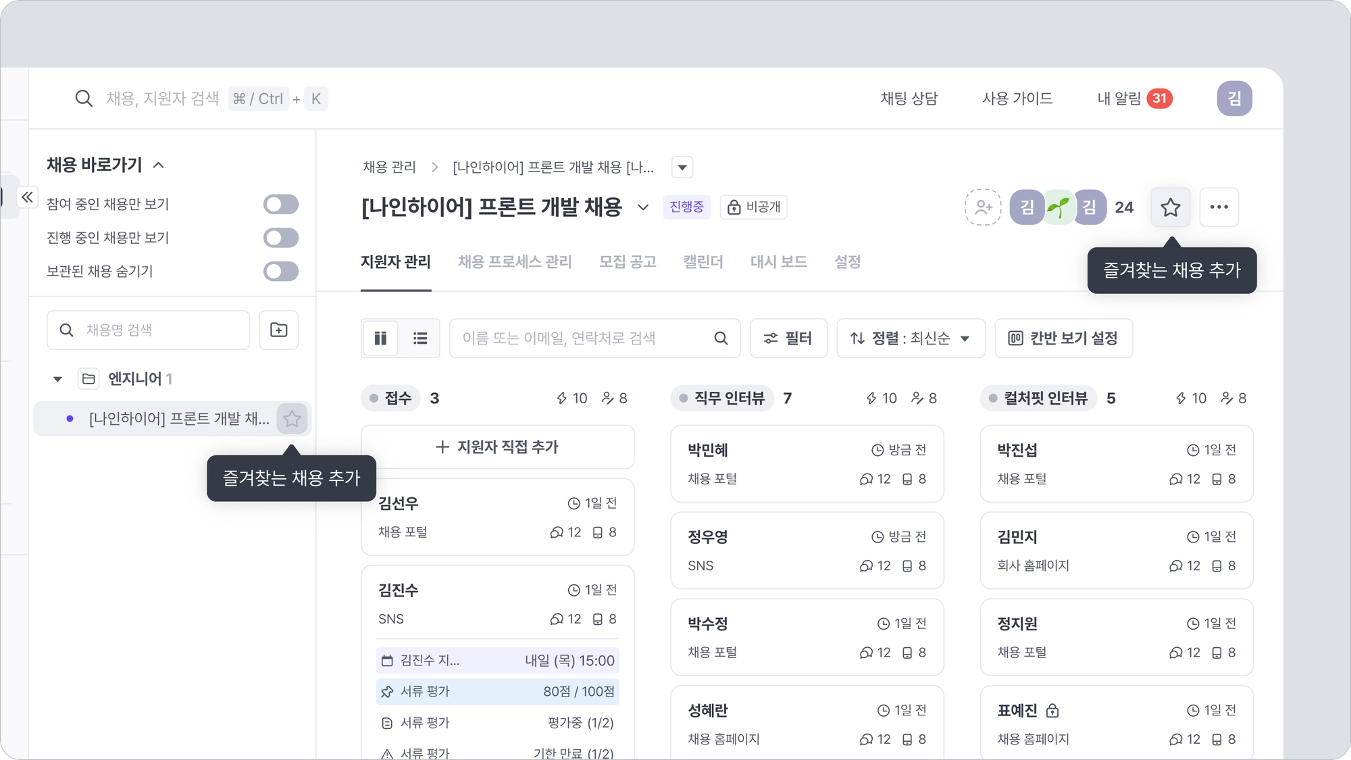Click the 서류 평가 pin icon row 80점
This screenshot has width=1351, height=760.
tap(498, 691)
